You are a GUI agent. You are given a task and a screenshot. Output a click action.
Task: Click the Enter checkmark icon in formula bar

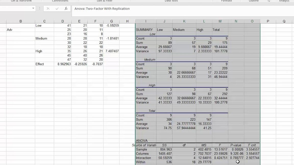(x=57, y=9)
